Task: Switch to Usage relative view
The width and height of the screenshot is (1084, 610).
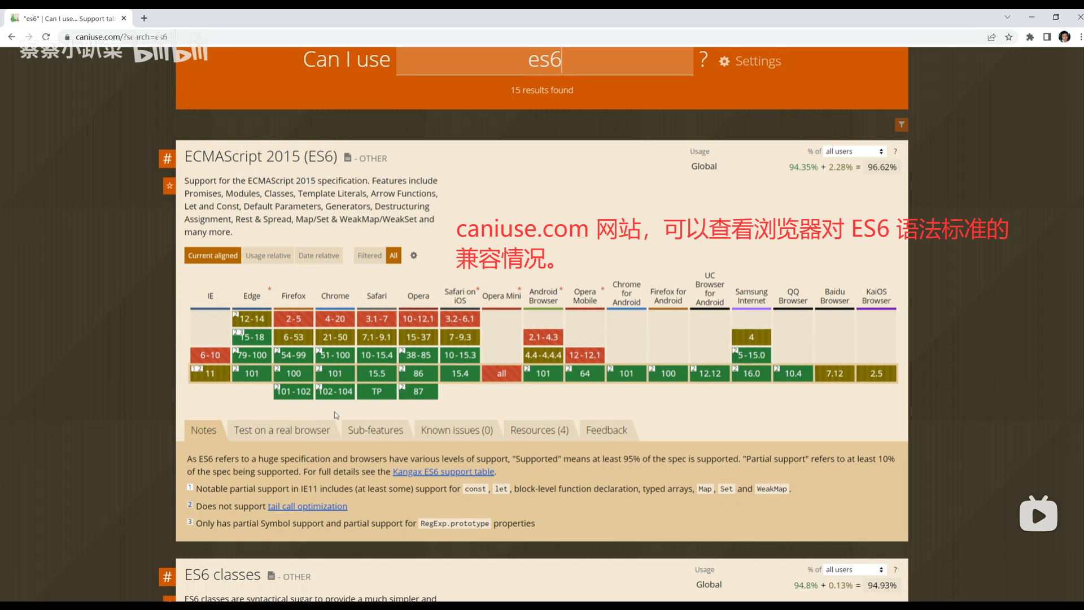Action: (268, 255)
